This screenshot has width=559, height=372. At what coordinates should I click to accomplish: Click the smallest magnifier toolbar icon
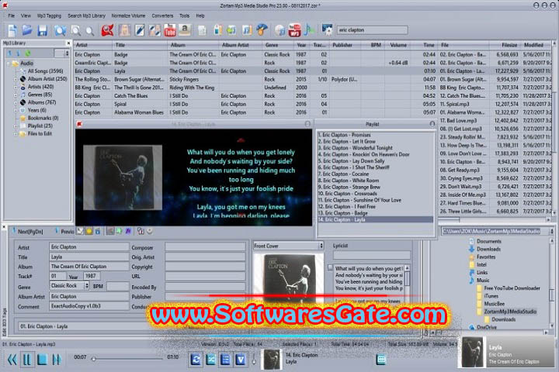coord(90,32)
